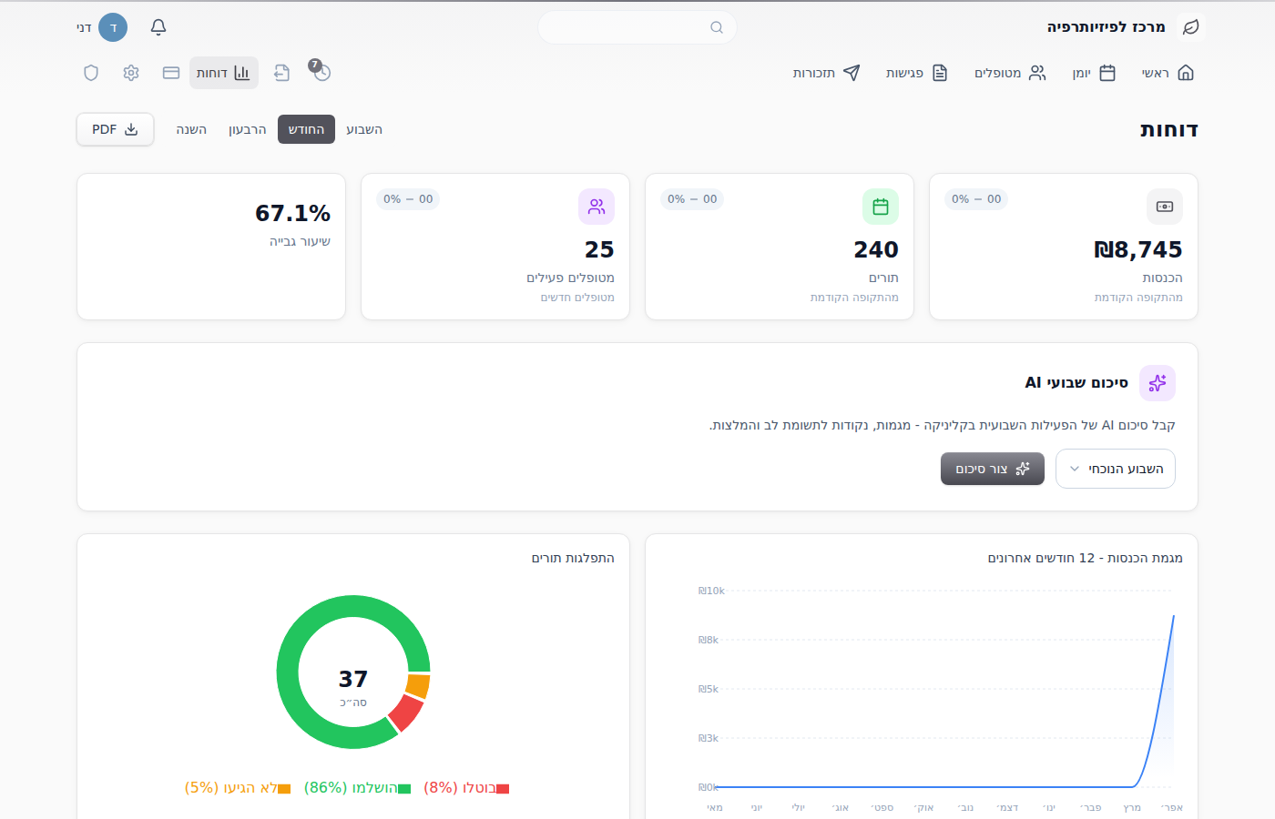Select the השנה period filter
The image size is (1275, 819).
[x=191, y=129]
